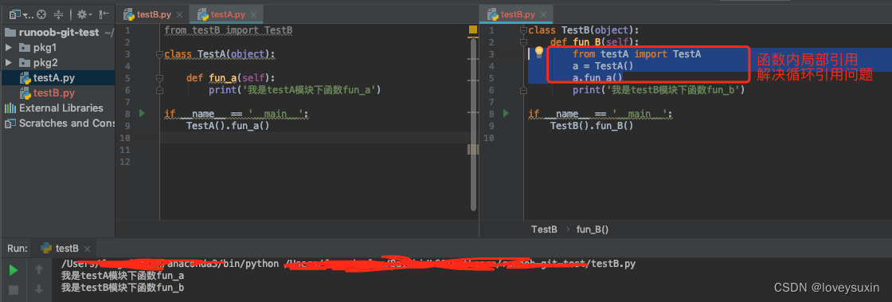Click the scroll-from-source crosshair icon

point(41,14)
